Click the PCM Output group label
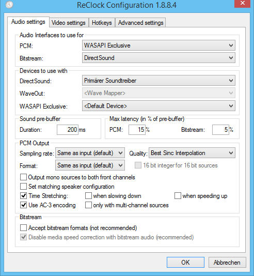This screenshot has height=276, width=254. [34, 143]
